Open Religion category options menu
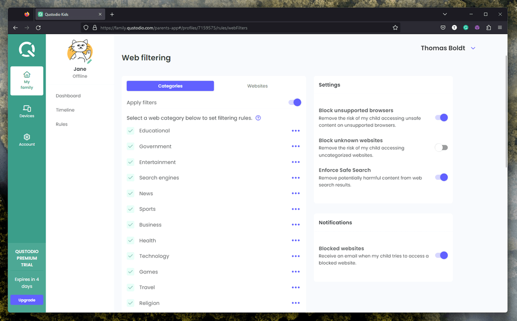 [296, 303]
